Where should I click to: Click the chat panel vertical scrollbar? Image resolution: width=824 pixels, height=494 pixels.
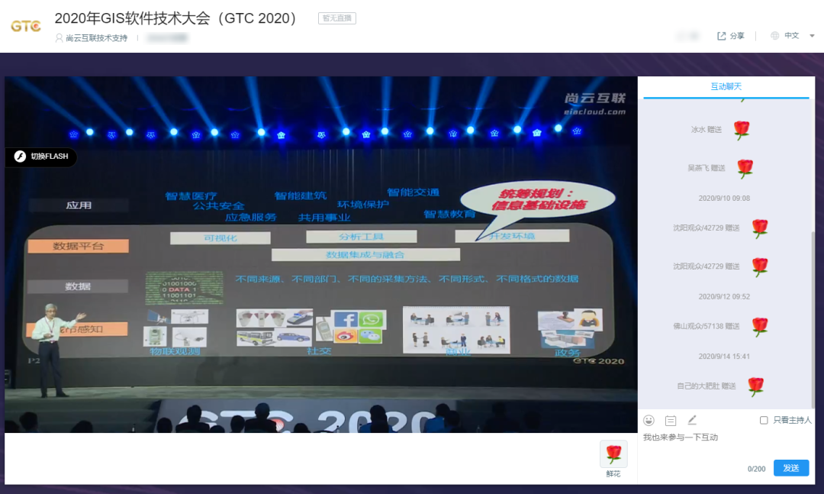[x=813, y=305]
